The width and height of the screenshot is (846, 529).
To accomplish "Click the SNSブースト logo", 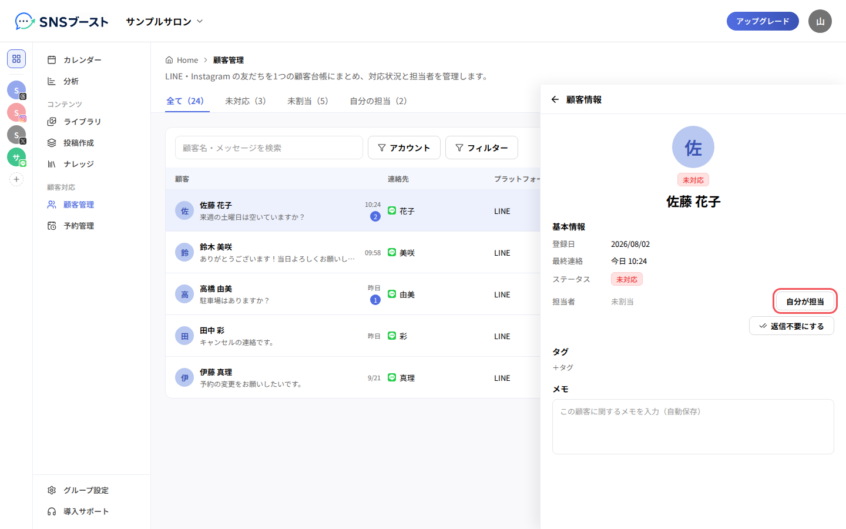I will click(62, 22).
